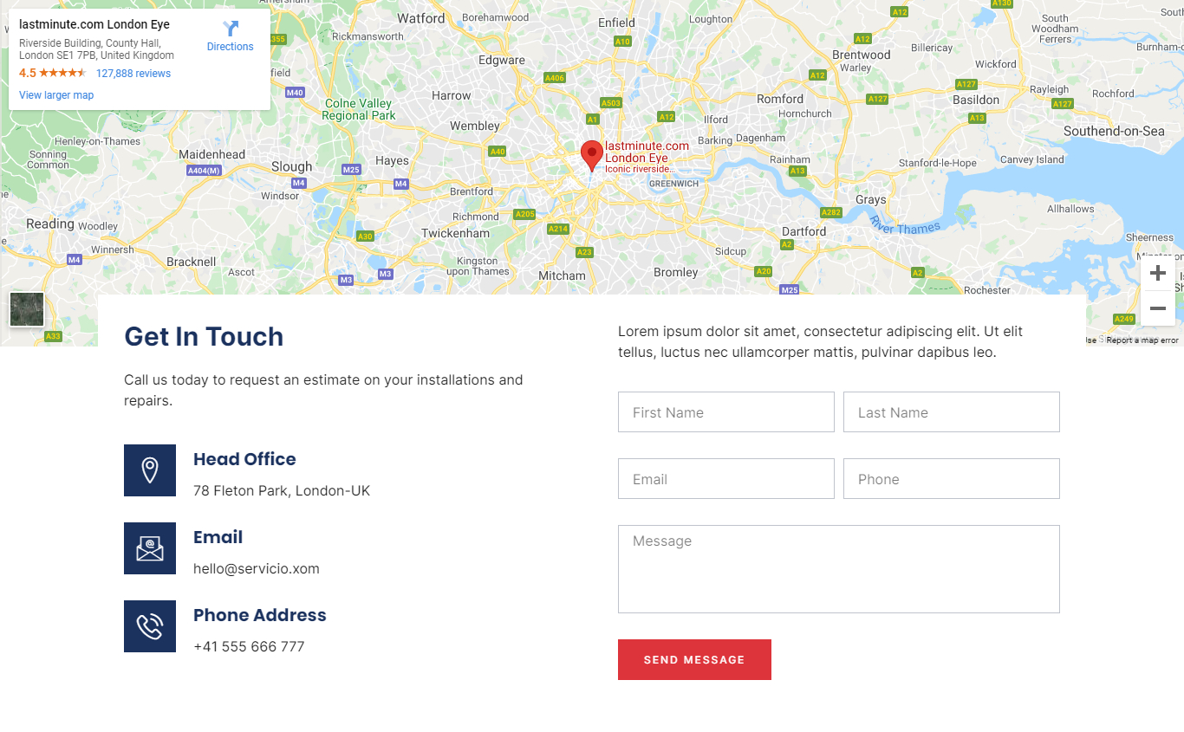Select the Phone input field
The width and height of the screenshot is (1184, 732).
tap(952, 479)
